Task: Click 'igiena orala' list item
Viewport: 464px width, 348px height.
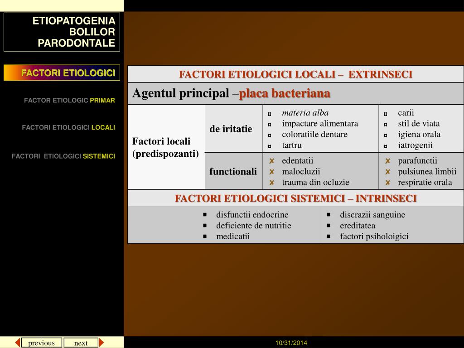Action: point(419,134)
